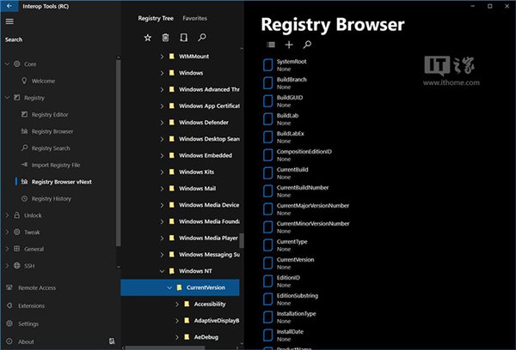This screenshot has height=350, width=516.
Task: Expand the Accessibility subkey
Action: (177, 305)
